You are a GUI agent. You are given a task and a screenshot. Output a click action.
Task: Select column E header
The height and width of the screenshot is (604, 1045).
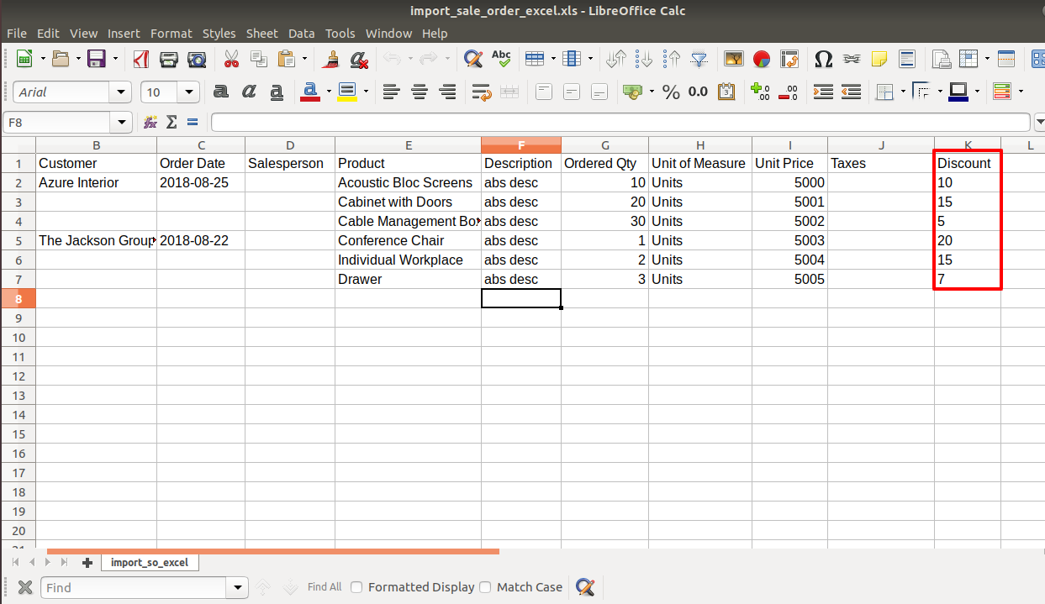pos(409,145)
